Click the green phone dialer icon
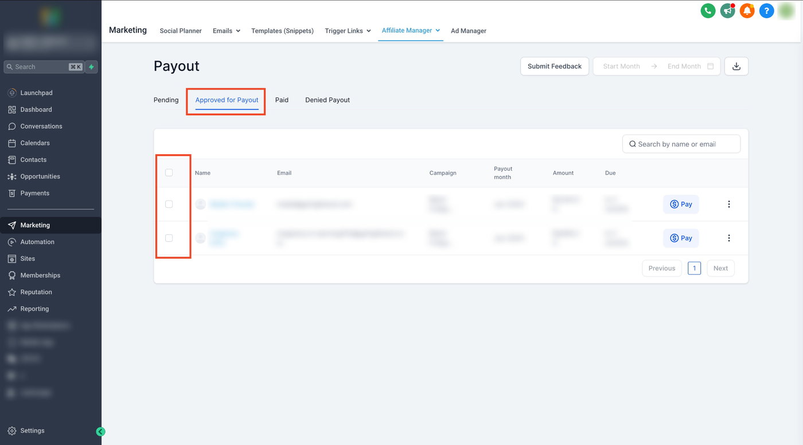Screen dimensions: 803x445 (x=708, y=10)
